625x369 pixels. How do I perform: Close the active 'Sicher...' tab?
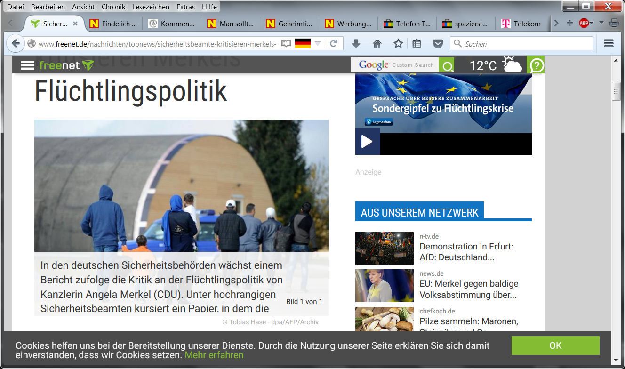75,24
